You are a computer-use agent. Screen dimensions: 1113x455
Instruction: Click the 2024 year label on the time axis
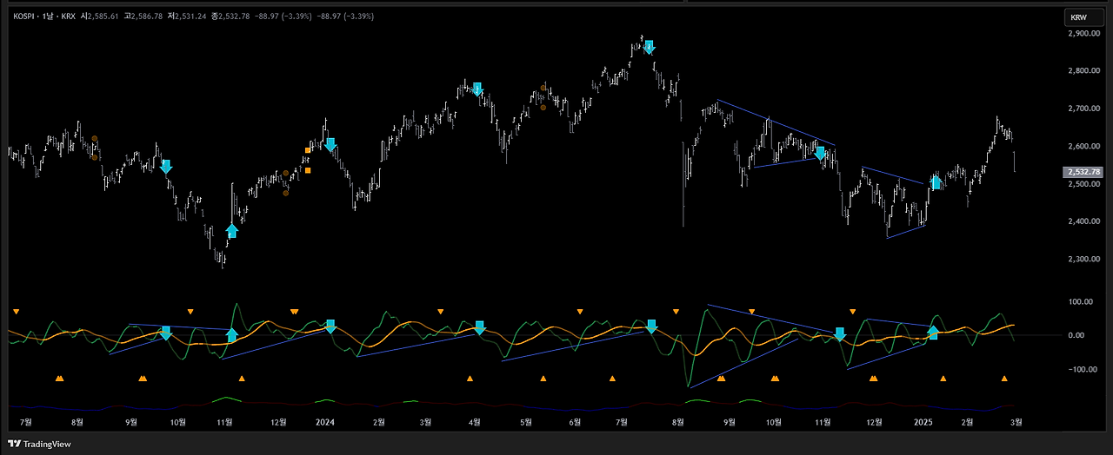(324, 422)
